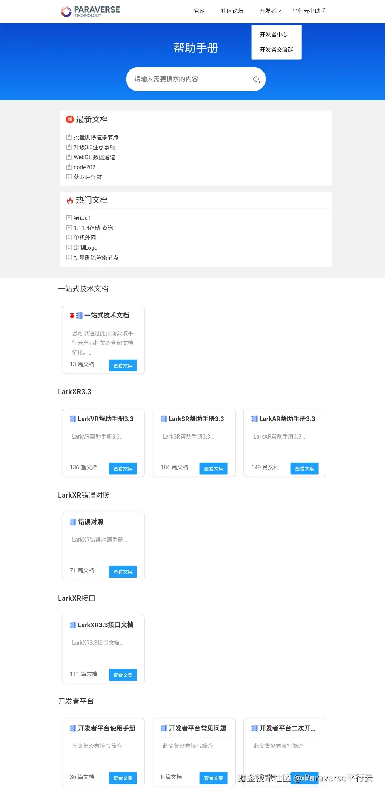Click notebook icon on 开发者平台常见问题 card

coord(164,728)
